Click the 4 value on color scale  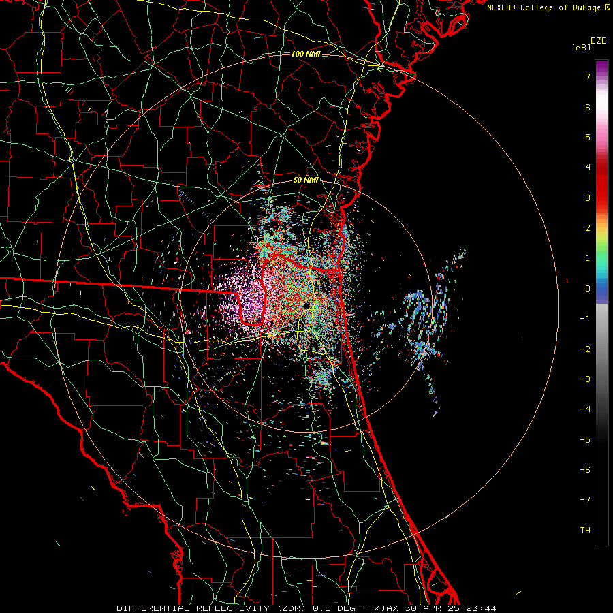[x=588, y=168]
